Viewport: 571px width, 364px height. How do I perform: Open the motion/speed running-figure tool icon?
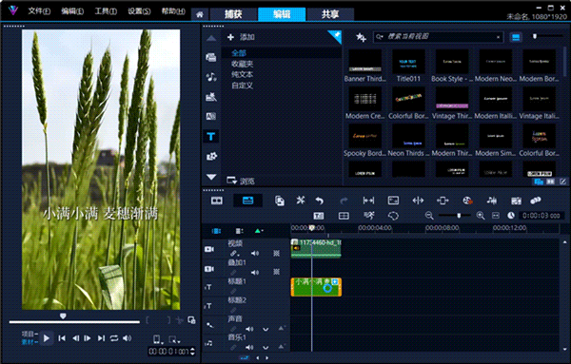tap(368, 216)
